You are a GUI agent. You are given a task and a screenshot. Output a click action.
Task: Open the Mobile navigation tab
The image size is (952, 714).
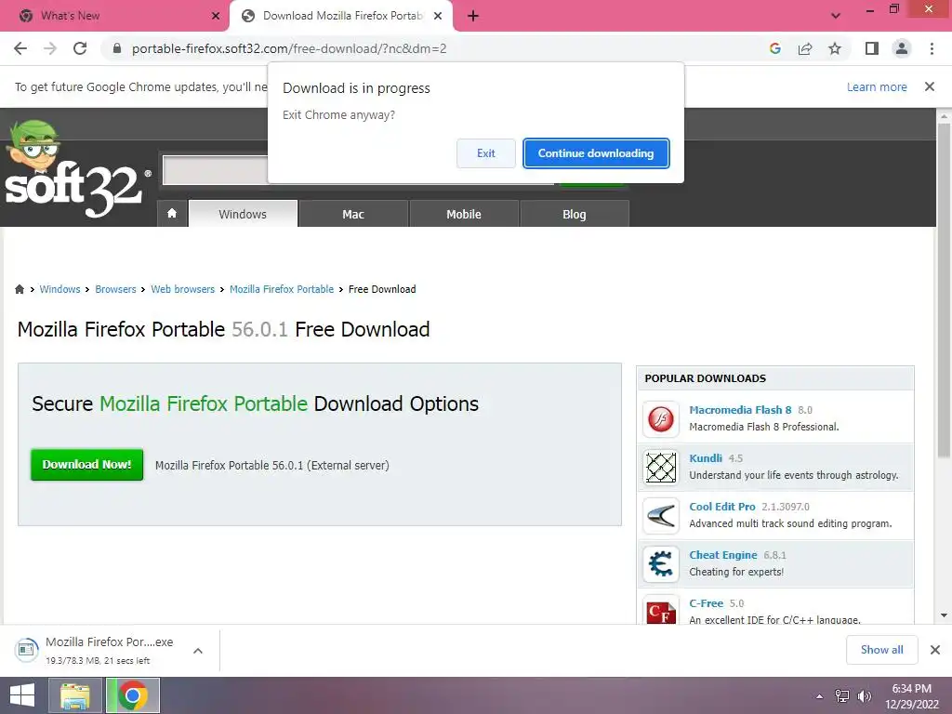(x=464, y=214)
